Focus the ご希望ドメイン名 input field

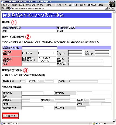(x=40, y=48)
